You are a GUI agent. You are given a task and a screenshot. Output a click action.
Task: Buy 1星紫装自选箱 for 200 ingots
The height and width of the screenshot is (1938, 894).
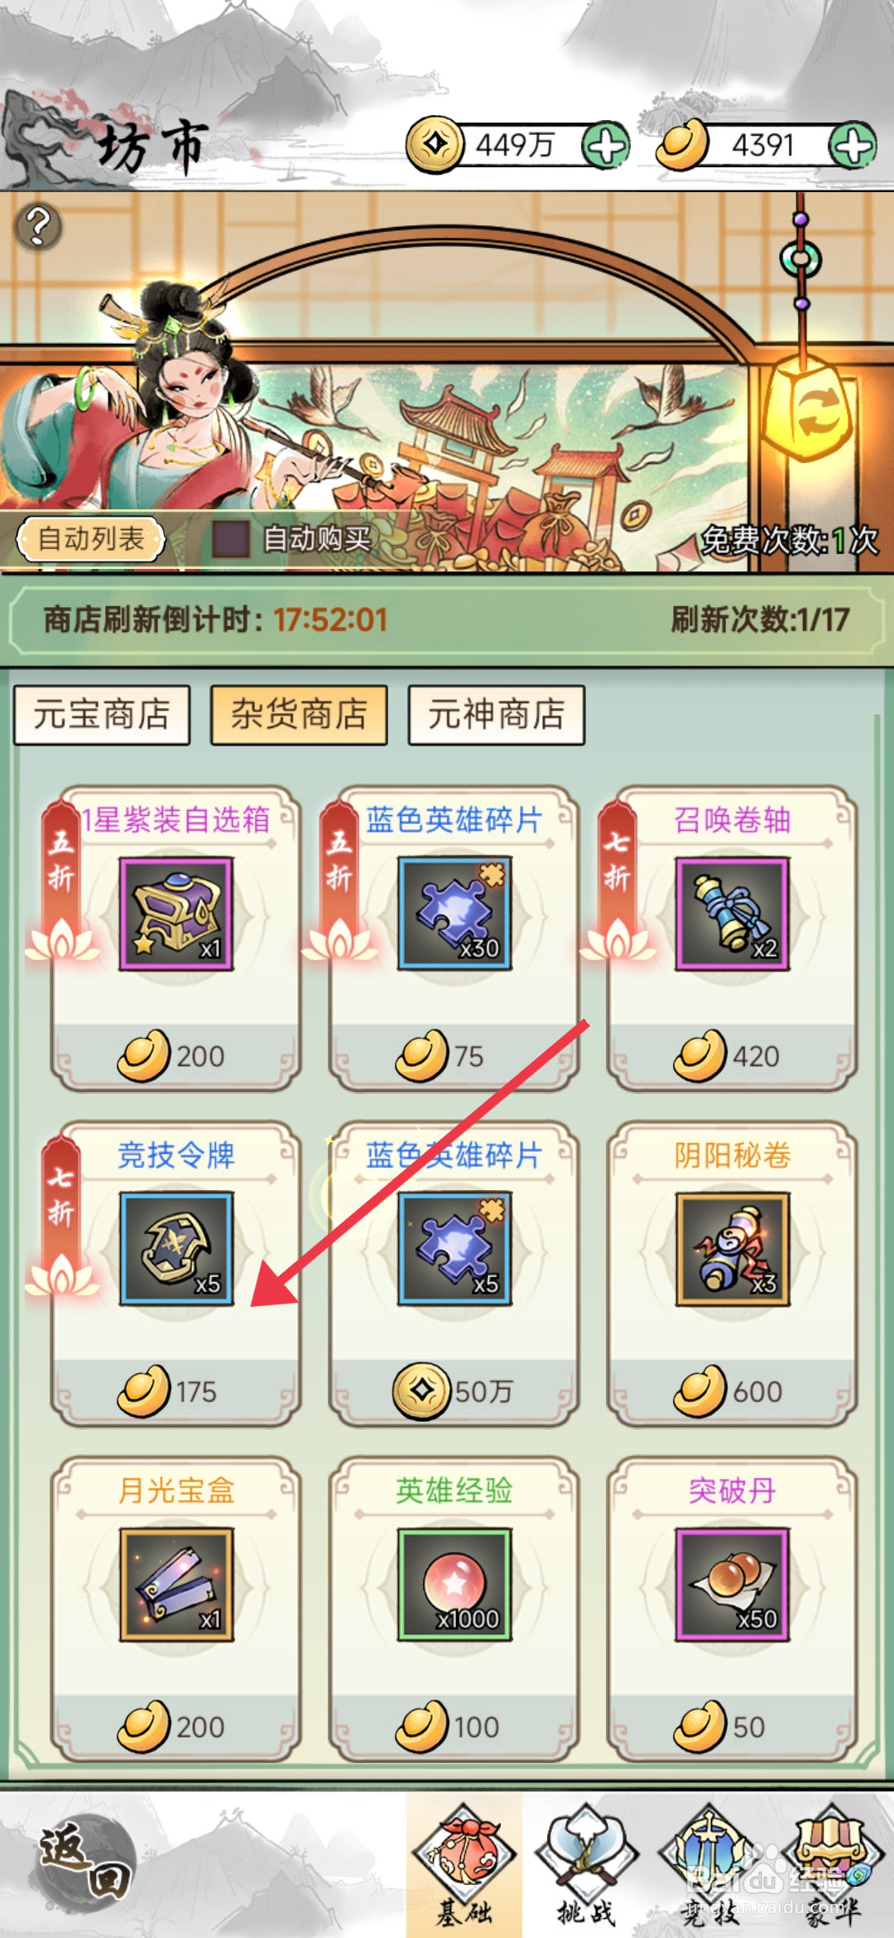(x=175, y=938)
